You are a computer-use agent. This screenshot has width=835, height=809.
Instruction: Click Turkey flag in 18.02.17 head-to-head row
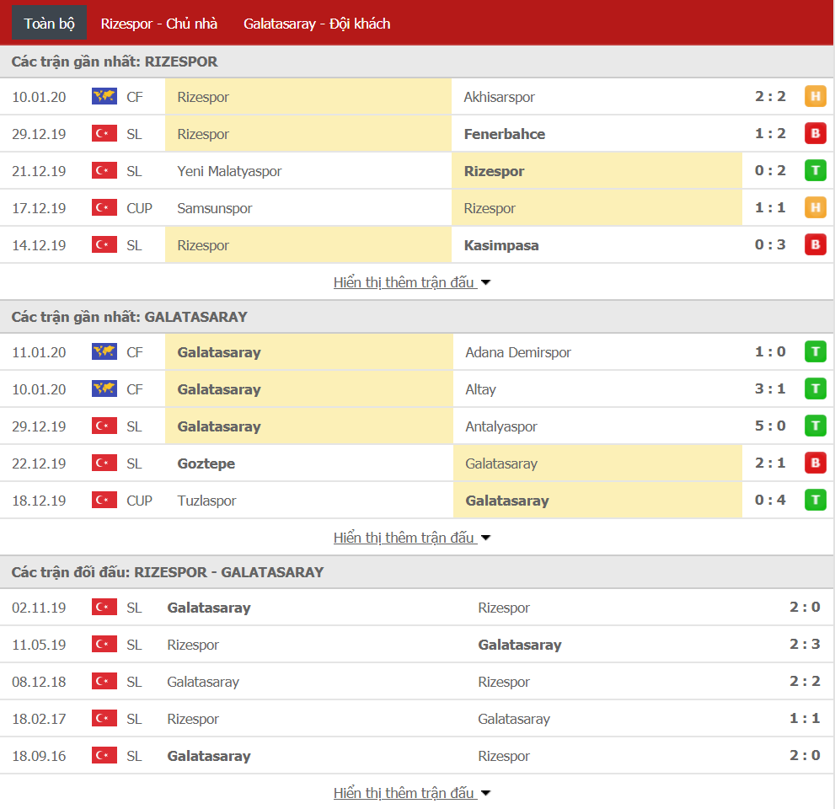click(x=104, y=718)
